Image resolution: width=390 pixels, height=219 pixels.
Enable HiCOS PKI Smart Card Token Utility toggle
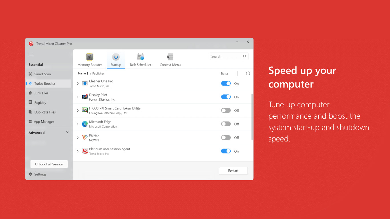(x=226, y=110)
